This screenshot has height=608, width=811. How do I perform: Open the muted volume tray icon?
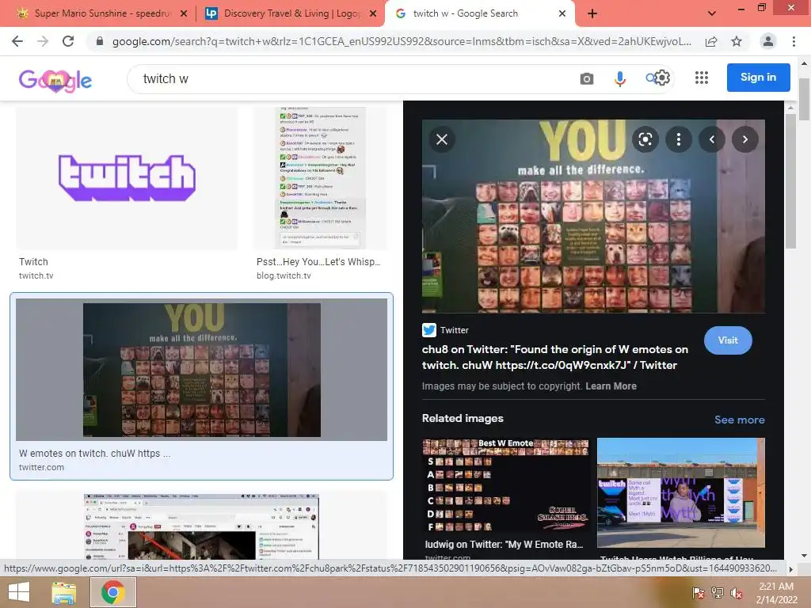coord(737,592)
